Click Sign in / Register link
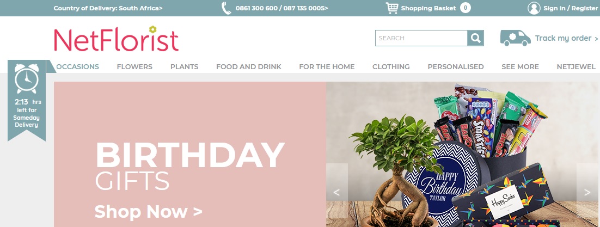The width and height of the screenshot is (600, 227). [x=571, y=8]
